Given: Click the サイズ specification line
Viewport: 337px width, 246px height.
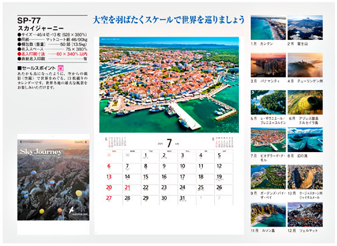Looking at the screenshot, I should tap(52, 35).
